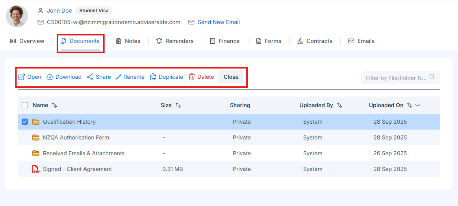Open the Forms tab

(x=269, y=41)
